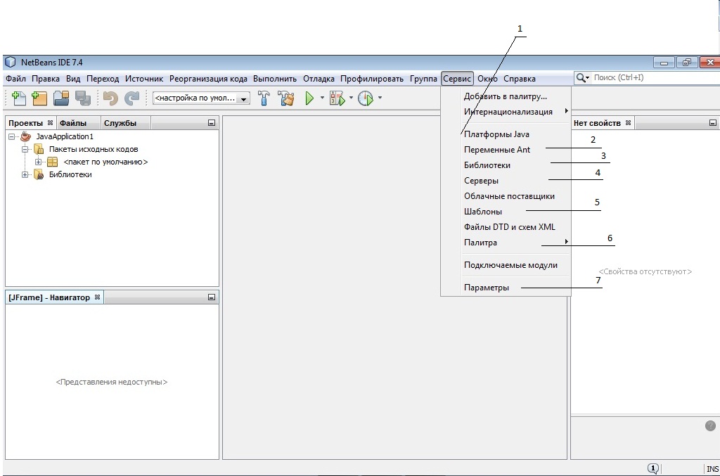The height and width of the screenshot is (476, 720).
Task: Click the New Project toolbar icon
Action: click(x=39, y=98)
